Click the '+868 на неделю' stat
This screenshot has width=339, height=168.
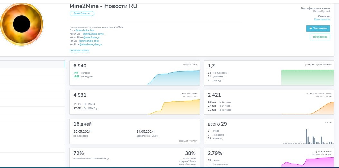tap(83, 76)
